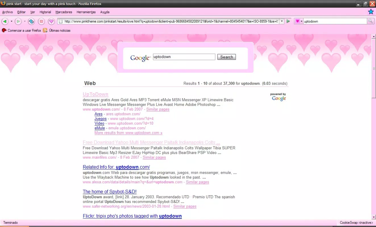Open Related Info for uptodown.com link
This screenshot has width=376, height=227.
coord(116,167)
